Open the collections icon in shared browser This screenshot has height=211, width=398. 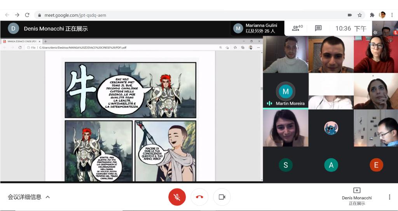click(x=243, y=47)
